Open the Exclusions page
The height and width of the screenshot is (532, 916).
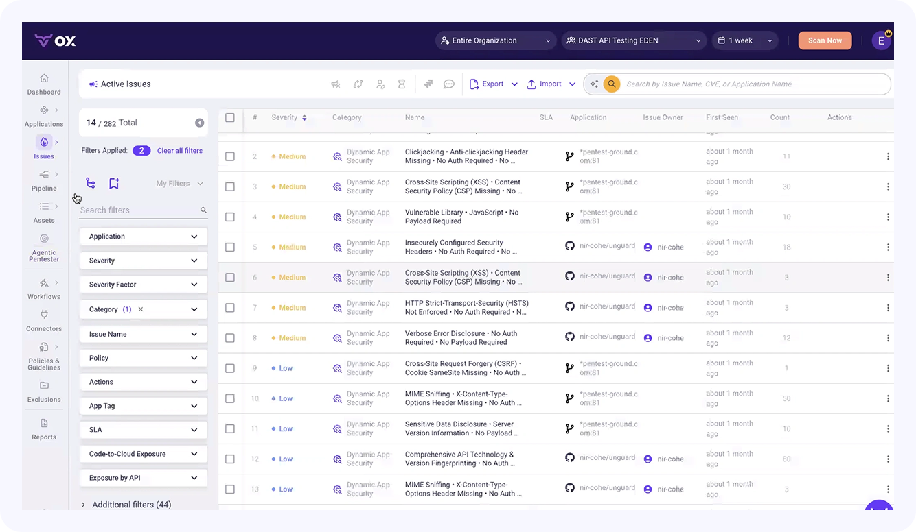(x=44, y=392)
